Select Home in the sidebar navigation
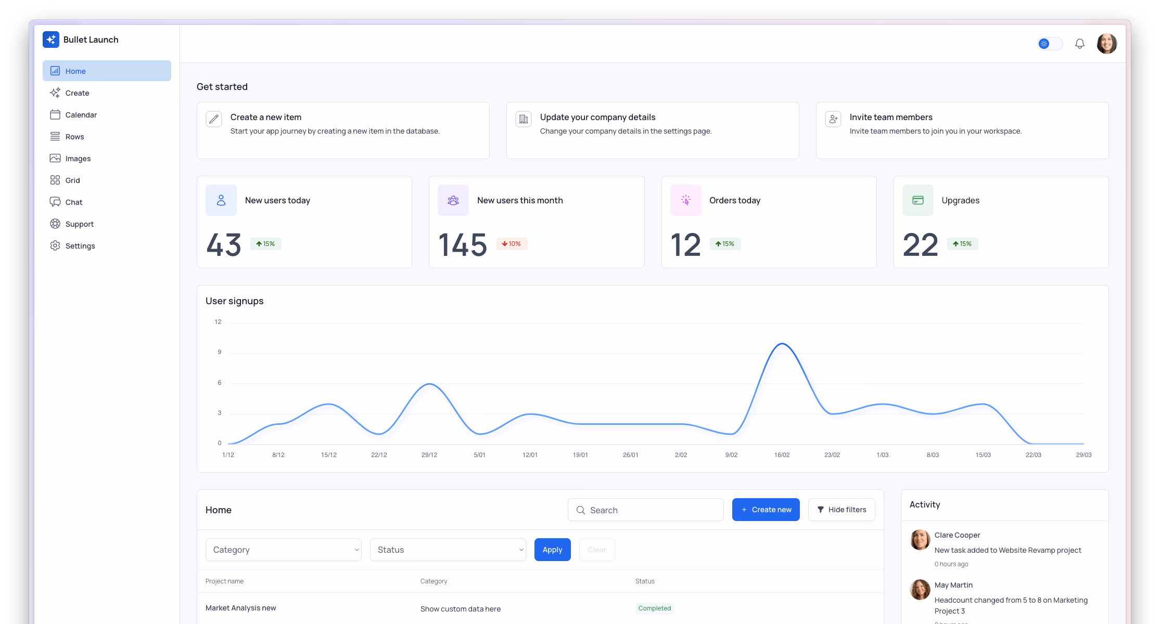 [76, 71]
